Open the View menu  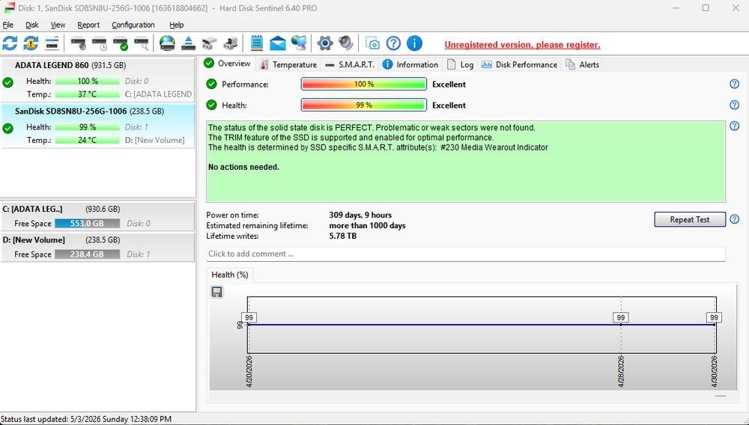(x=58, y=25)
